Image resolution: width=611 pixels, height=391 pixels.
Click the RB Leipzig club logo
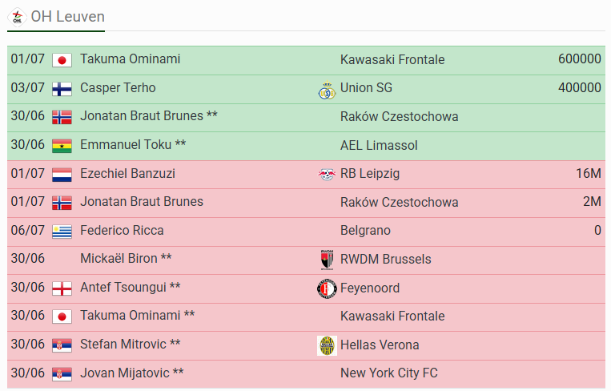327,174
